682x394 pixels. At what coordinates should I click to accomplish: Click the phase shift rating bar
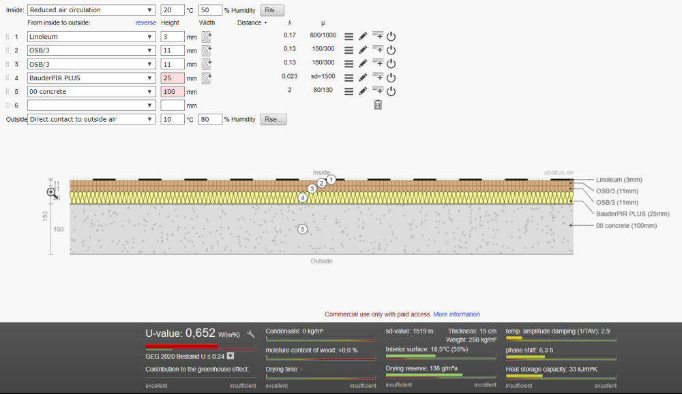coord(561,357)
